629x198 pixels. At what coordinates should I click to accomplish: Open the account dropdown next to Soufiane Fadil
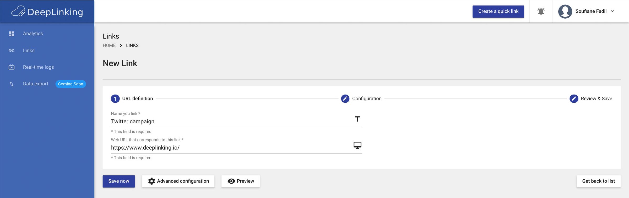[x=612, y=11]
